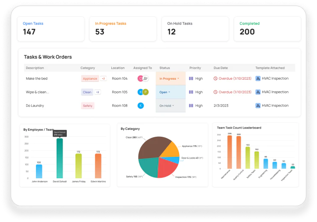Viewport: 317px width, 222px height.
Task: Click the add-assignee icon on Make the bed row
Action: pos(146,78)
